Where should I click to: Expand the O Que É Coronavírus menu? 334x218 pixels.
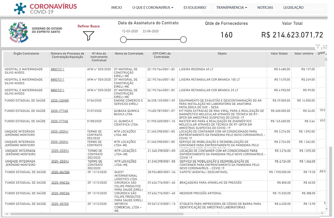(x=153, y=7)
